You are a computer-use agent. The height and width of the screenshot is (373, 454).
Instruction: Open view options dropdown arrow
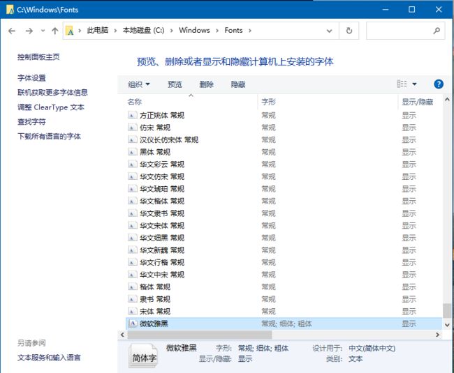pos(414,84)
